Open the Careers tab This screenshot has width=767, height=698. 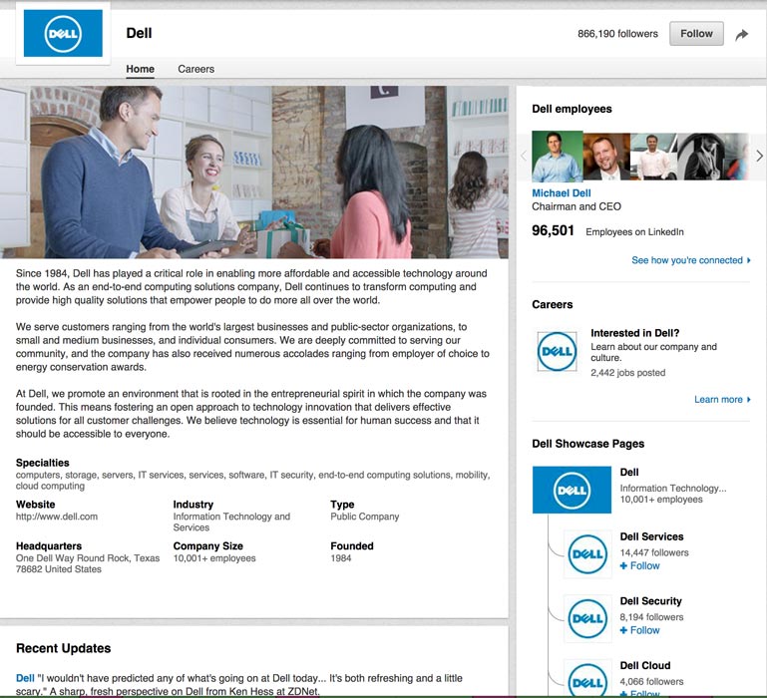195,69
